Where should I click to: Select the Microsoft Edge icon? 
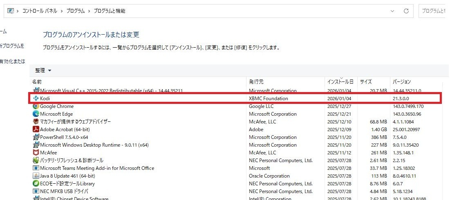click(x=36, y=114)
